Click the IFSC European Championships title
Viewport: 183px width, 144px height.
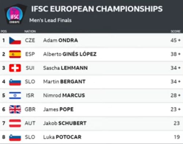click(97, 9)
